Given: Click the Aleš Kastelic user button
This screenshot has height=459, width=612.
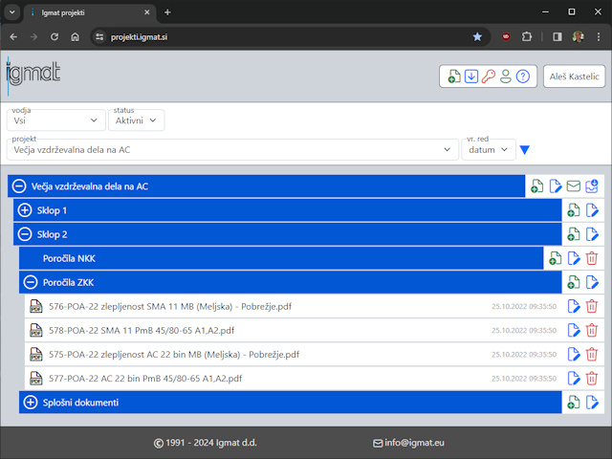Looking at the screenshot, I should (574, 76).
